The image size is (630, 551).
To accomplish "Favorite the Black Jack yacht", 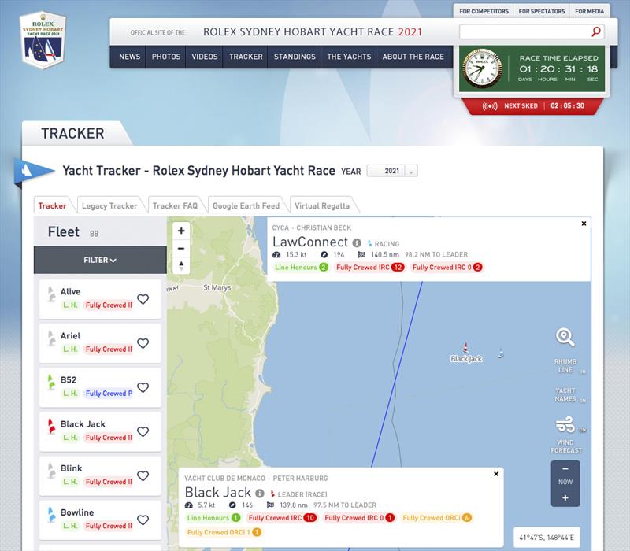I will click(143, 431).
